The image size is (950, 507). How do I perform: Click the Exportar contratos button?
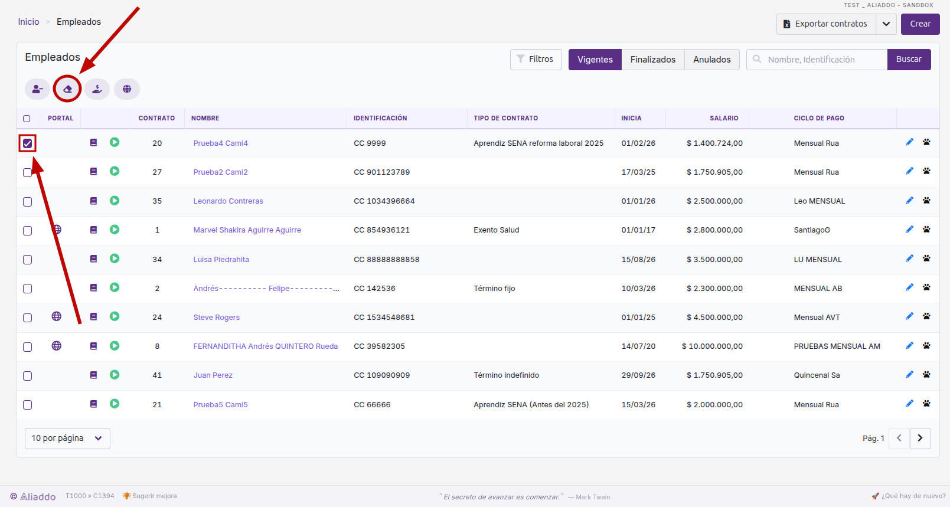[x=826, y=24]
